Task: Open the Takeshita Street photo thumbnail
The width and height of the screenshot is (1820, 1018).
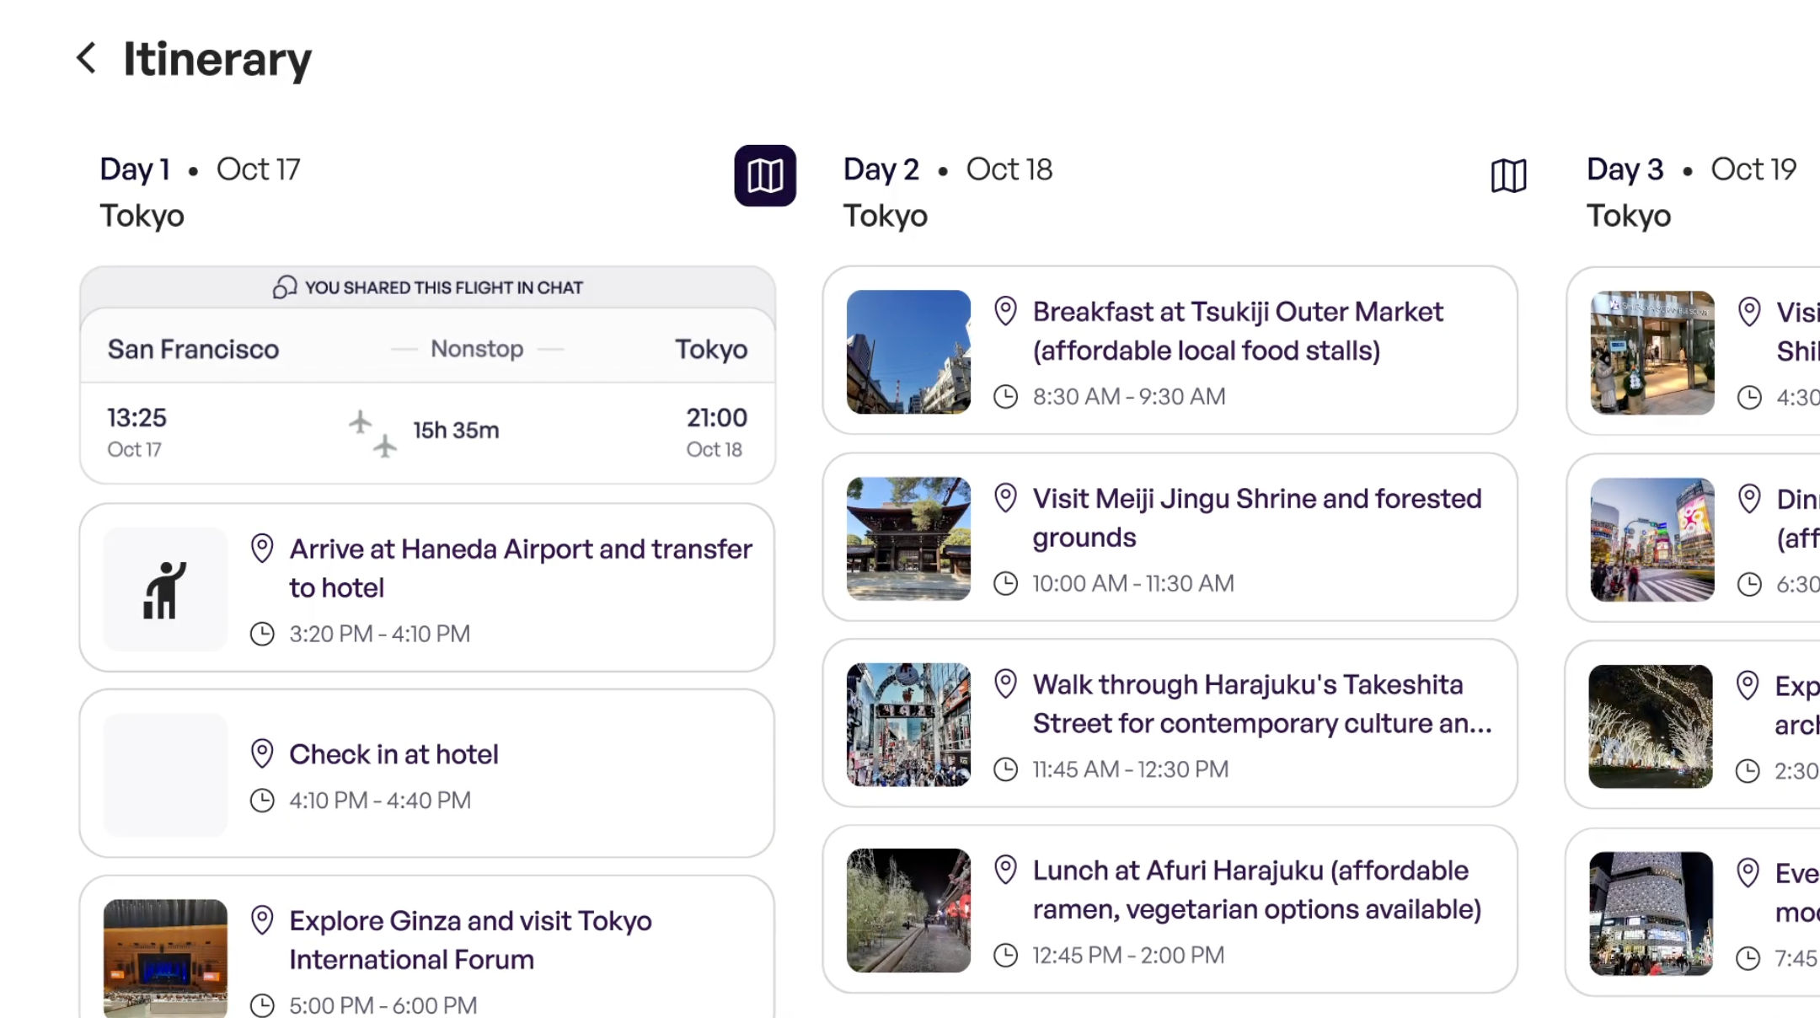Action: point(908,725)
